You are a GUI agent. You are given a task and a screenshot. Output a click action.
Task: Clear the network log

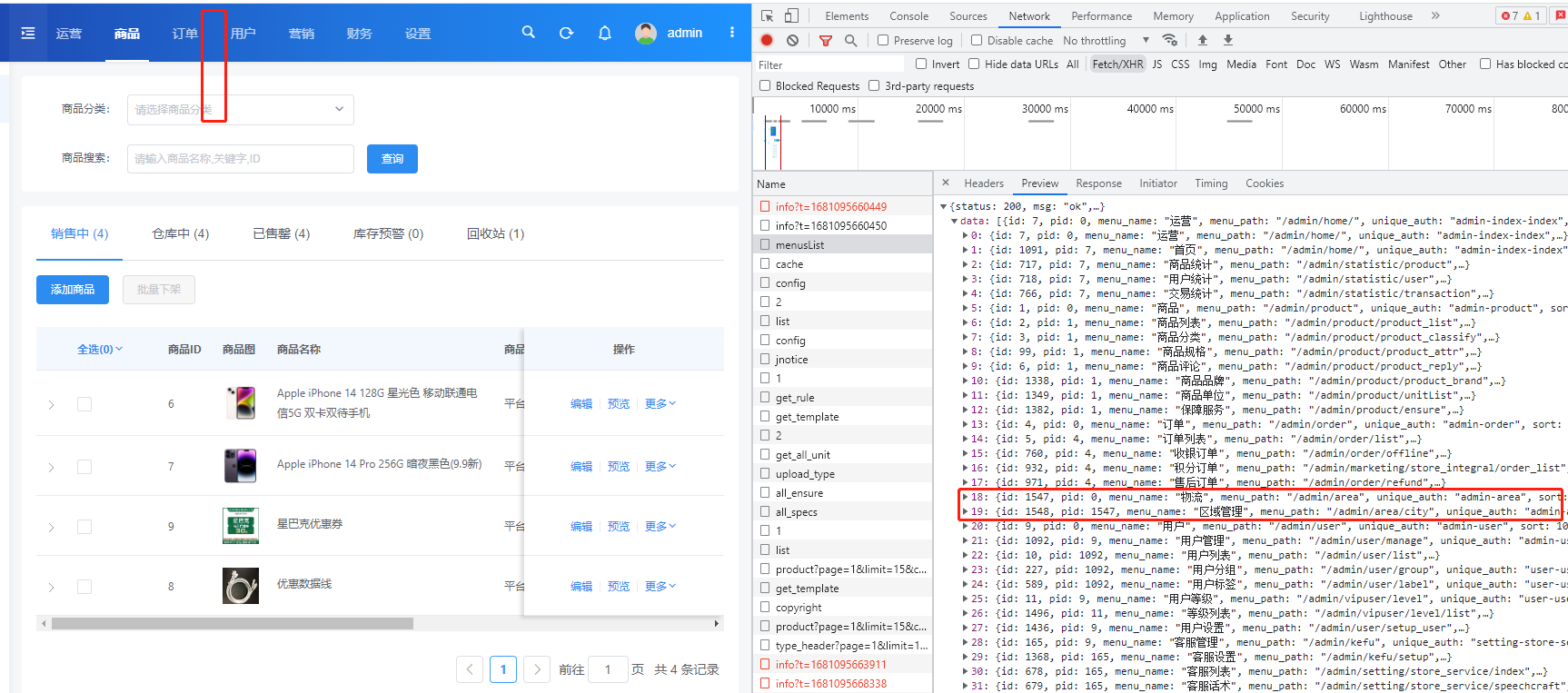click(792, 40)
